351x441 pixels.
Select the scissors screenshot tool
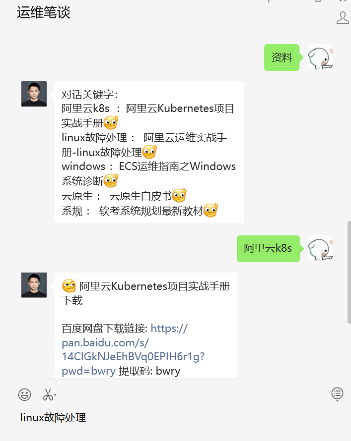48,394
